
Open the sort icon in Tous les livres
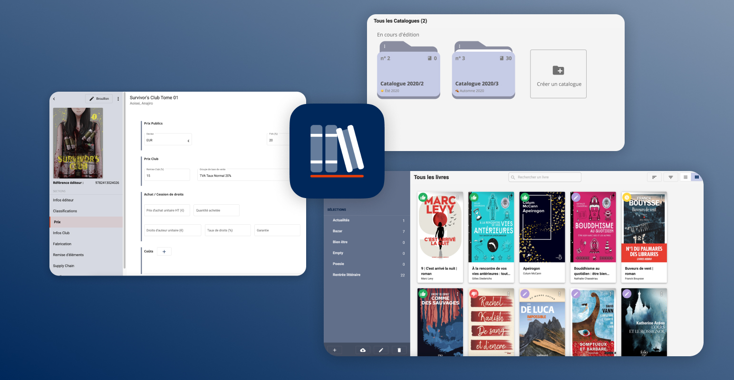coord(654,177)
